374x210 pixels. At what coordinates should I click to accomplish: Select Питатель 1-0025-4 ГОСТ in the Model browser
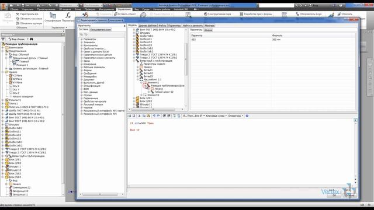29,107
